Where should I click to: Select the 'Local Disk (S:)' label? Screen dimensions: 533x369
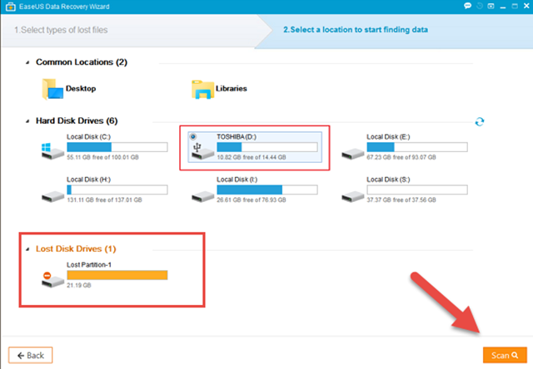[x=388, y=180]
